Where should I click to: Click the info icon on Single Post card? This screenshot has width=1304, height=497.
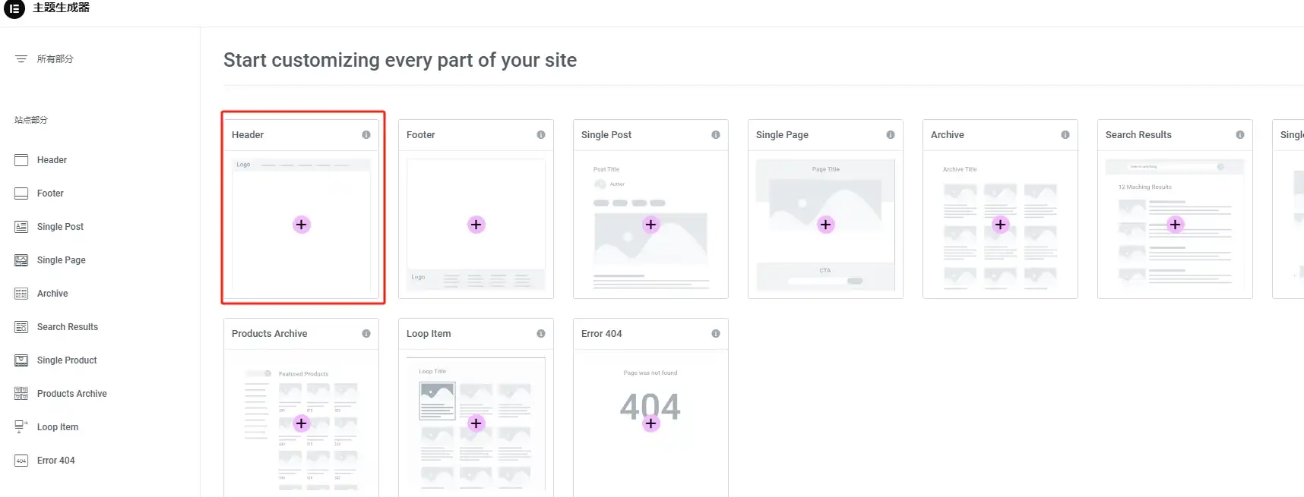coord(716,135)
